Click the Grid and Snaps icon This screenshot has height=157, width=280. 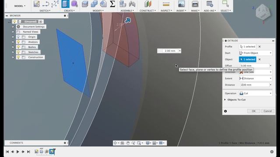click(155, 143)
